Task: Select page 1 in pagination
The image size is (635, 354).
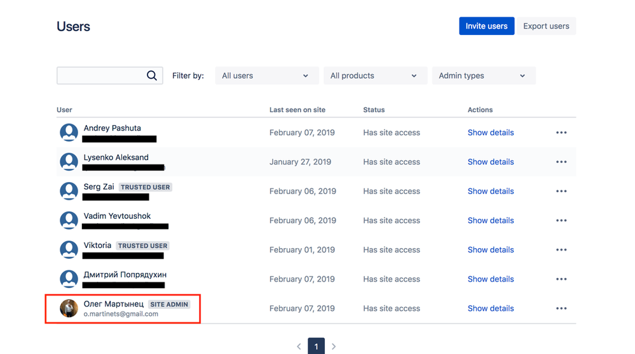Action: coord(317,346)
